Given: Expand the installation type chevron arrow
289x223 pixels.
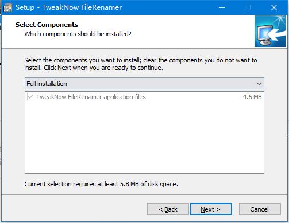Looking at the screenshot, I should tap(259, 84).
